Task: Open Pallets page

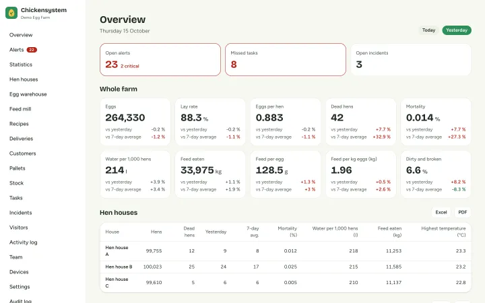Action: click(18, 168)
